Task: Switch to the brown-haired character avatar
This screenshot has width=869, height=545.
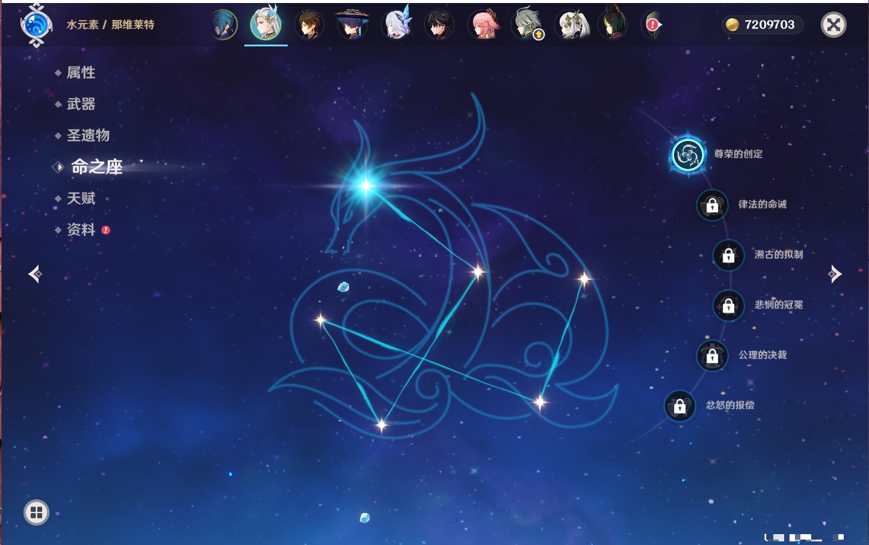Action: coord(309,25)
